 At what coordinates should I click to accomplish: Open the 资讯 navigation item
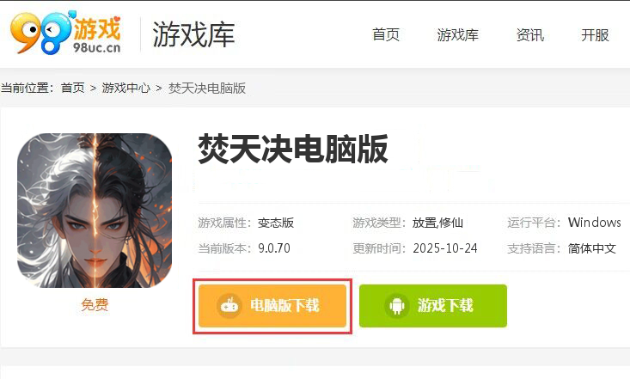coord(530,34)
